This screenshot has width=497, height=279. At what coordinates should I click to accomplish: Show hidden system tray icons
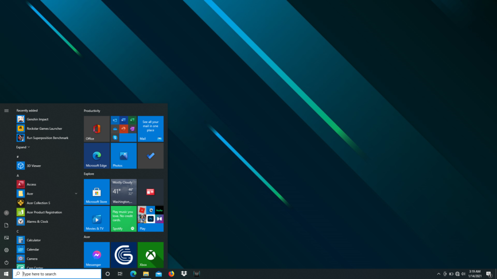coord(439,274)
